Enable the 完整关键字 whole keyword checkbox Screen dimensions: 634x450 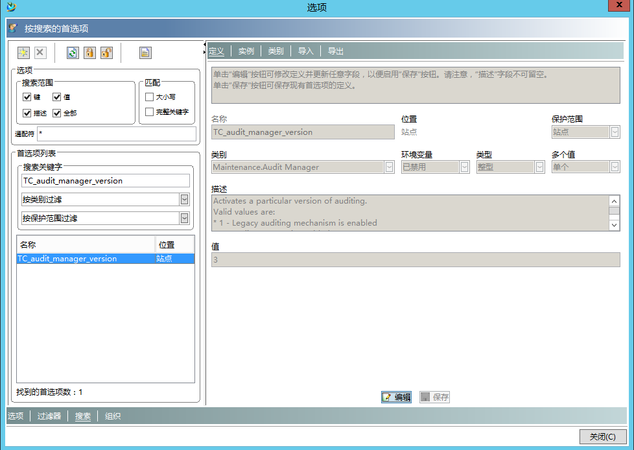point(150,112)
